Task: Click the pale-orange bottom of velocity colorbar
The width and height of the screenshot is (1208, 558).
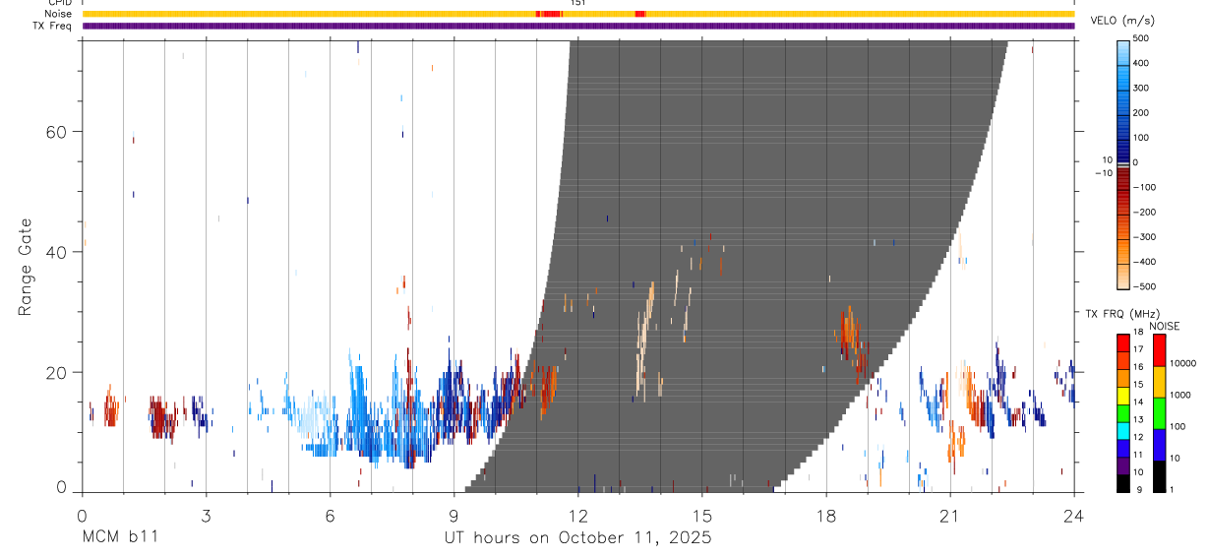Action: pos(1122,279)
